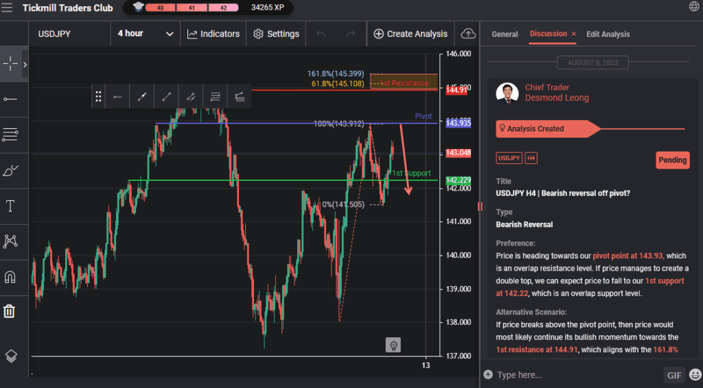Click Create Analysis button
703x388 pixels.
411,34
